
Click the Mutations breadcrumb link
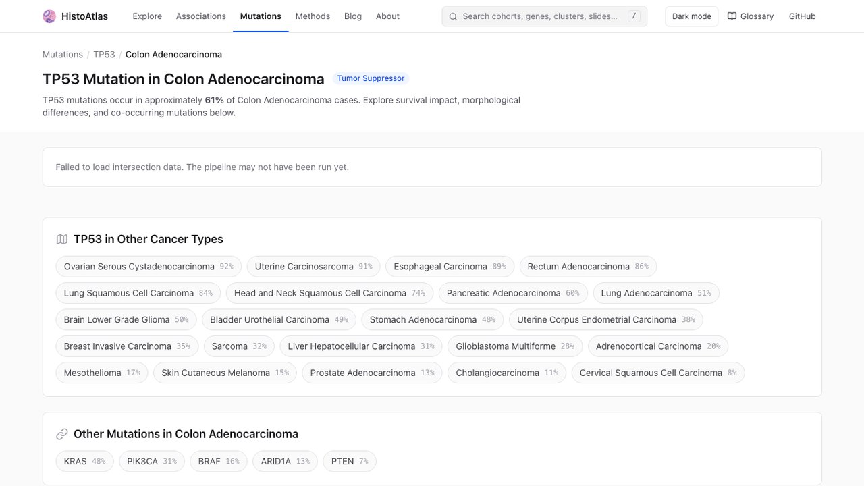pos(63,55)
